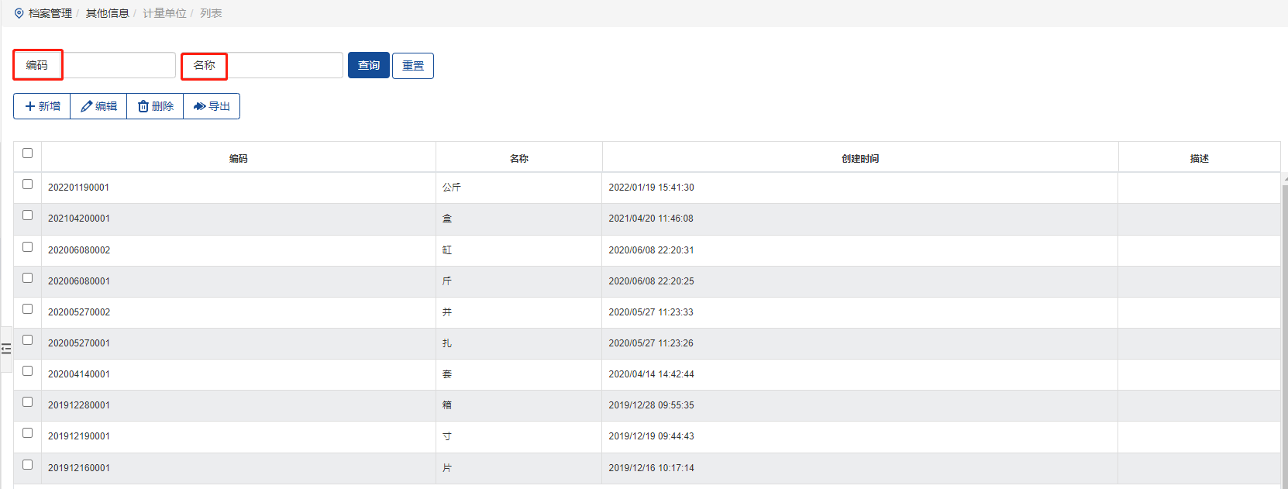Go to 其他信息 in breadcrumb
Viewport: 1288px width, 489px height.
tap(107, 13)
